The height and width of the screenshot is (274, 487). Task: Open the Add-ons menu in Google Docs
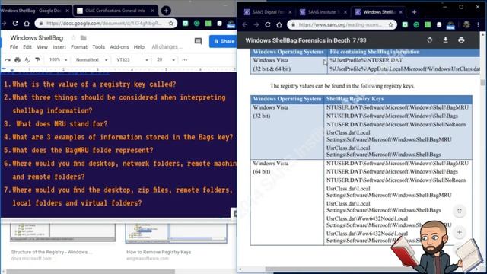pyautogui.click(x=119, y=47)
